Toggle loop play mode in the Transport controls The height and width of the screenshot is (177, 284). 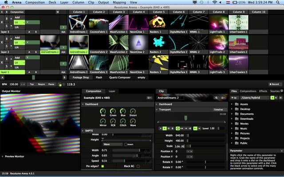[177, 128]
